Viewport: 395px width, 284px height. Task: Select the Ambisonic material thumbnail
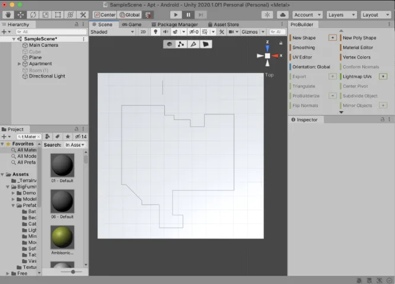62,237
